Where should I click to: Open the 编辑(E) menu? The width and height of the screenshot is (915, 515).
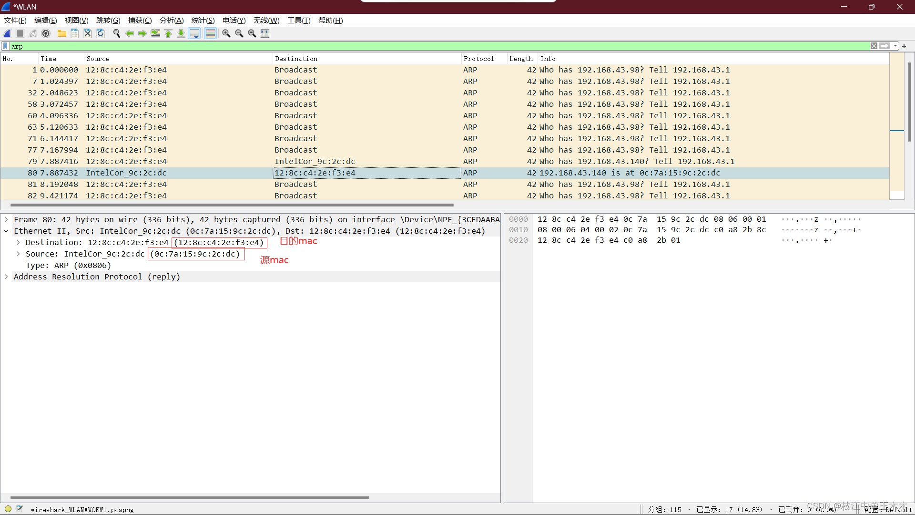point(46,21)
